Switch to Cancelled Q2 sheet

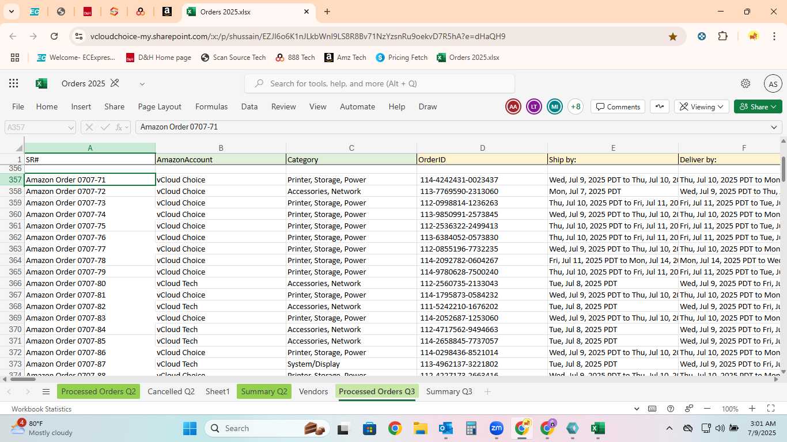click(x=171, y=391)
